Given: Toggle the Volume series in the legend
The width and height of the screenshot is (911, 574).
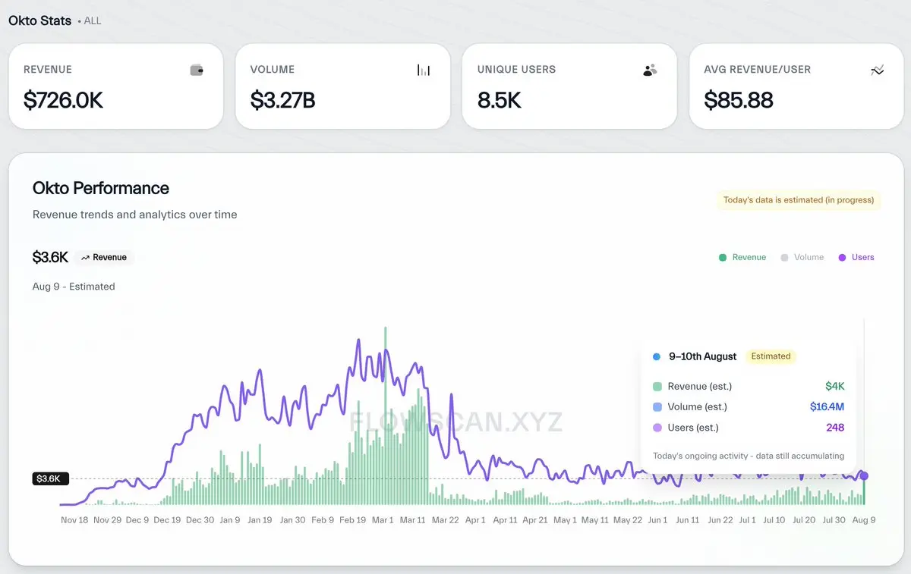Looking at the screenshot, I should coord(802,258).
